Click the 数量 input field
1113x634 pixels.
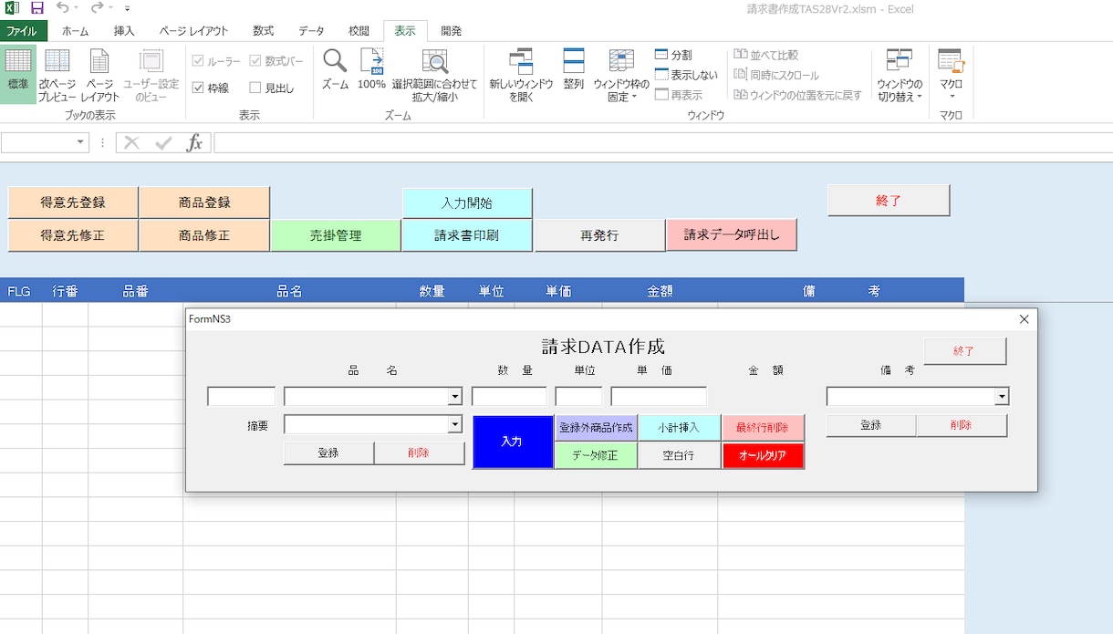509,397
